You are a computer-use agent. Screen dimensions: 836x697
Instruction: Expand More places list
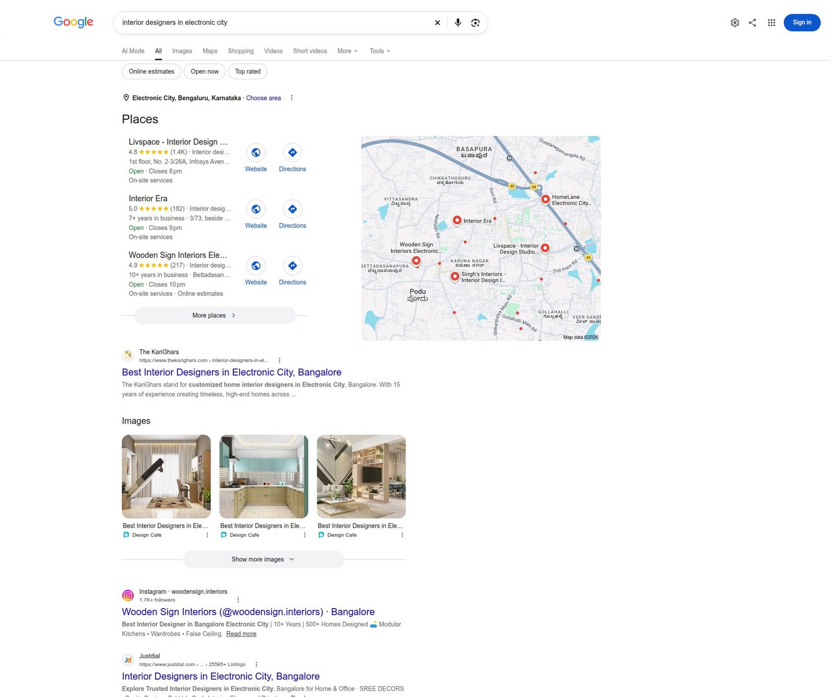(x=215, y=315)
